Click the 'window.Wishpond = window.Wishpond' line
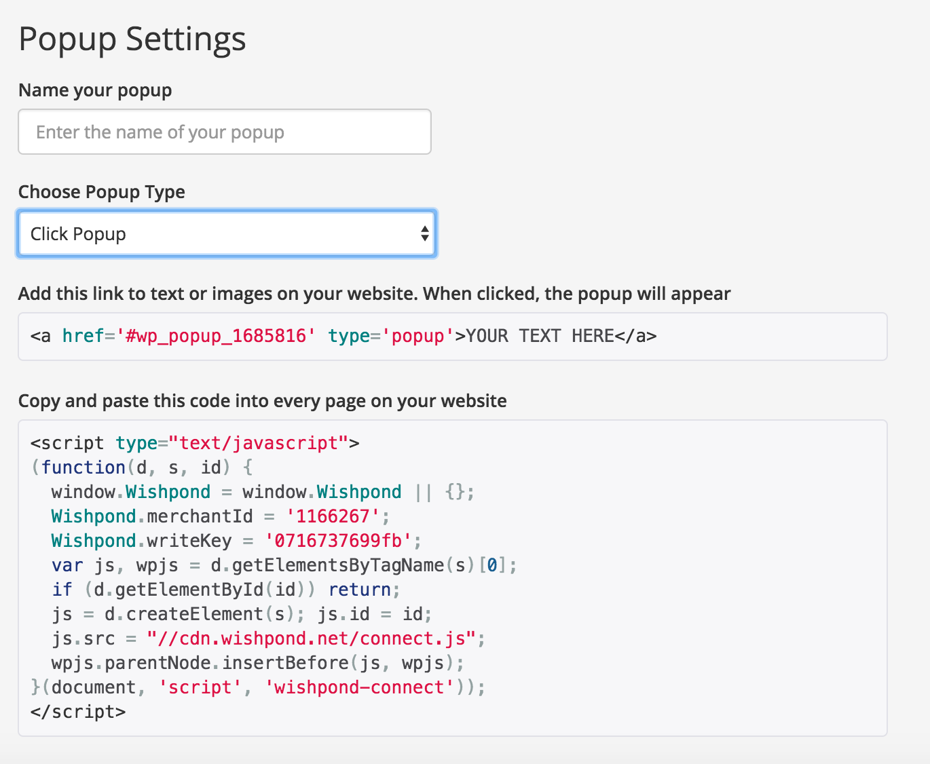 click(263, 492)
